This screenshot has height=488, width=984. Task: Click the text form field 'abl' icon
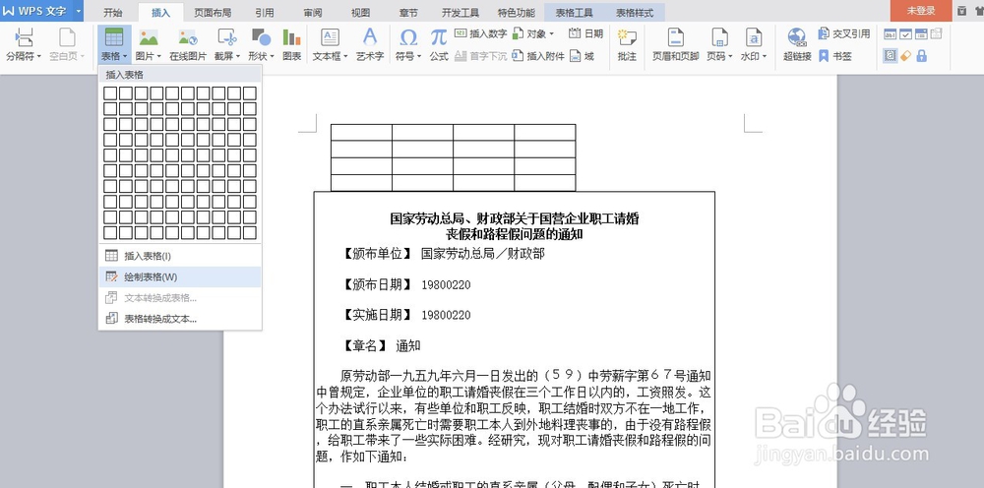[x=890, y=34]
